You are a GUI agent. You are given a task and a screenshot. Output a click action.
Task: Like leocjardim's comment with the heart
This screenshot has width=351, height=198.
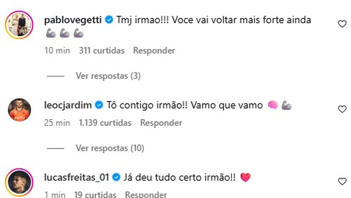[x=342, y=109]
